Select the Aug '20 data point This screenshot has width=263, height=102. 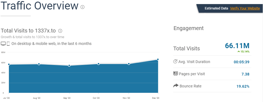coord(39,64)
